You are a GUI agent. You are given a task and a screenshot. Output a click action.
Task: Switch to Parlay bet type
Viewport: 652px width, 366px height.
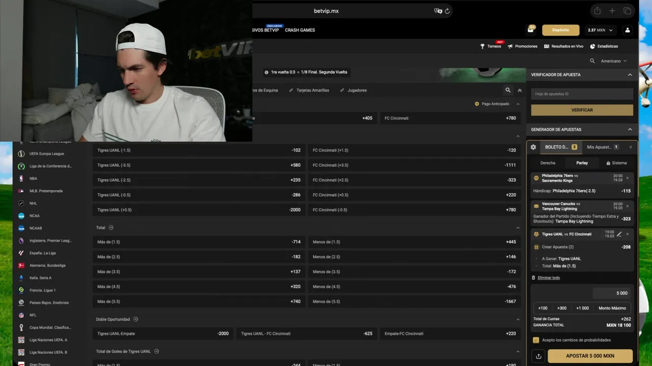[x=582, y=163]
